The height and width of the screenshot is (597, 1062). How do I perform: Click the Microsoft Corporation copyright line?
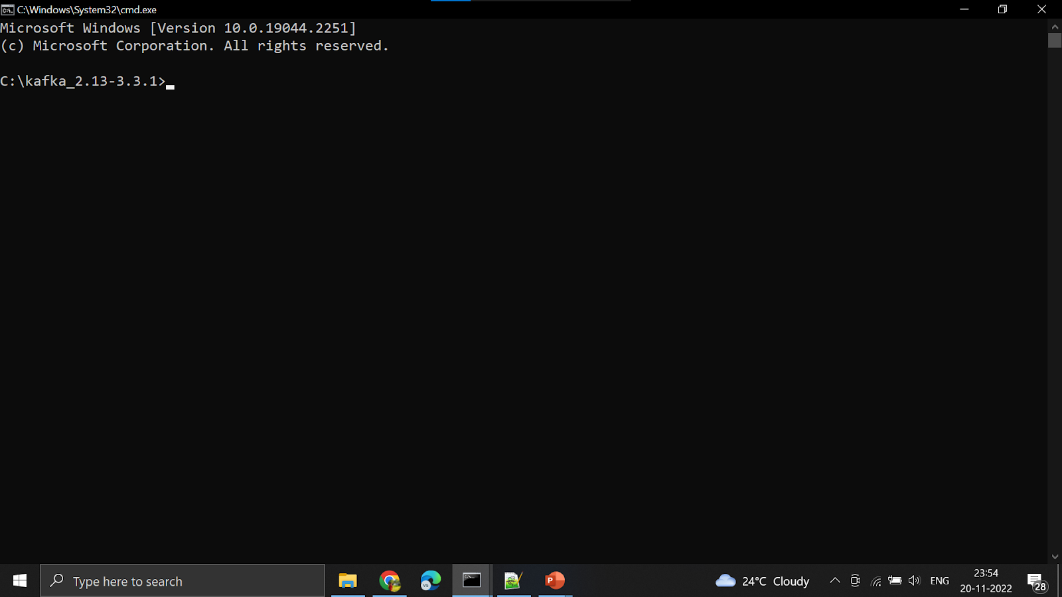coord(194,46)
